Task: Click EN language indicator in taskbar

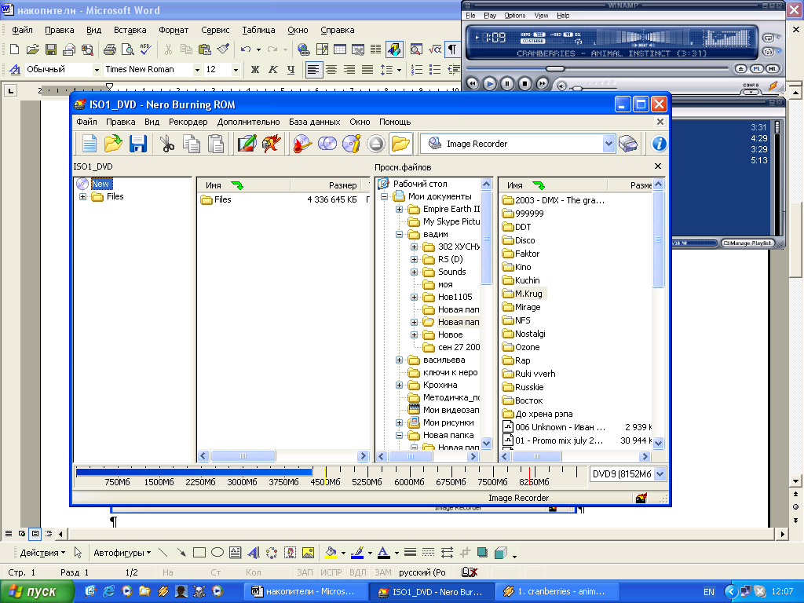Action: click(x=709, y=592)
